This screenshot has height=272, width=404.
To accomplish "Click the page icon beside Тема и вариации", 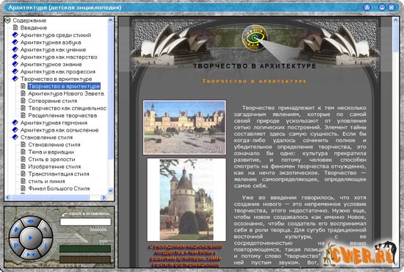I will (24, 152).
